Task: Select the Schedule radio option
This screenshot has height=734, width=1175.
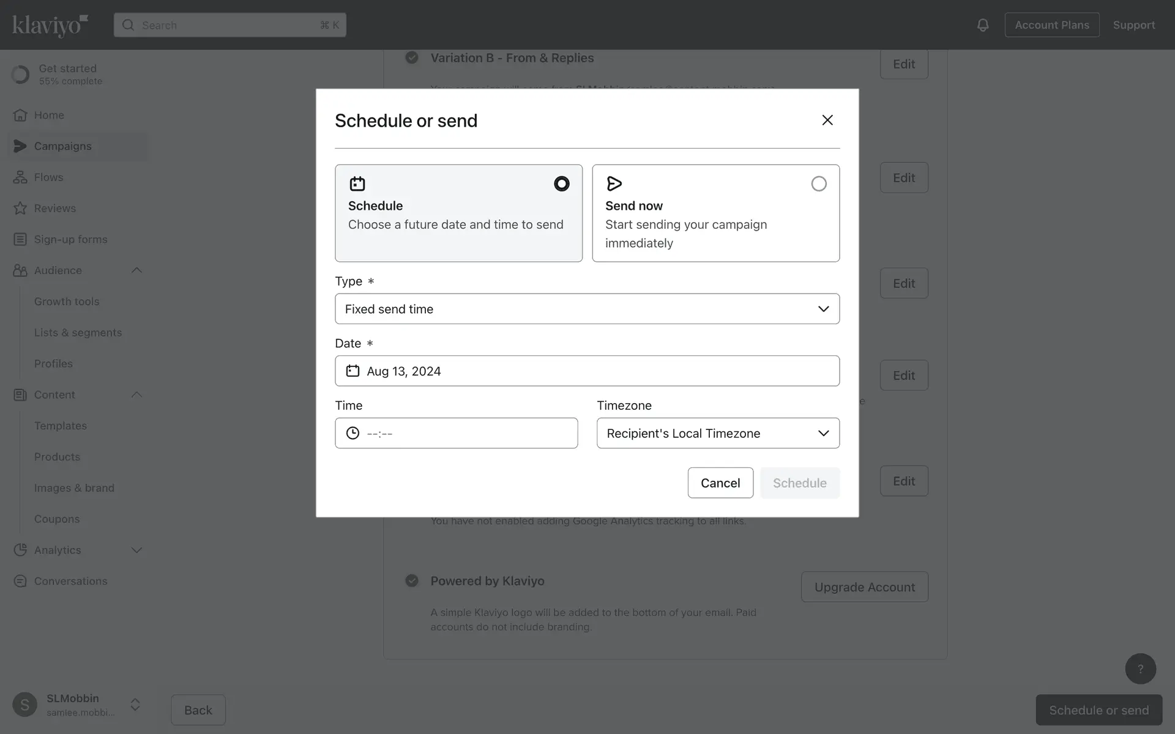Action: coord(561,183)
